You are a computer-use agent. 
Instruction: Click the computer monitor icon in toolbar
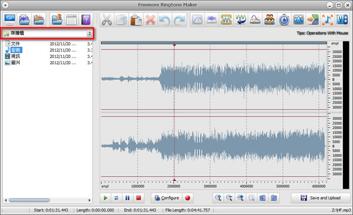point(9,20)
